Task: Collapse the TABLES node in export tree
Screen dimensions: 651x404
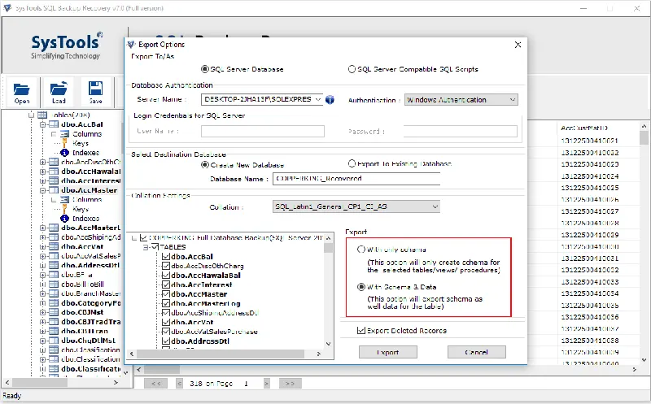Action: [x=146, y=247]
